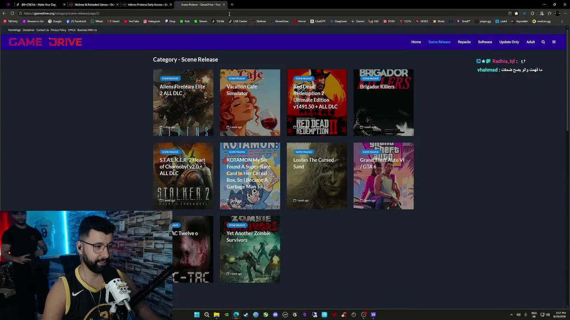Open the Red Dead Redemption 2 card
The height and width of the screenshot is (320, 570).
point(317,103)
